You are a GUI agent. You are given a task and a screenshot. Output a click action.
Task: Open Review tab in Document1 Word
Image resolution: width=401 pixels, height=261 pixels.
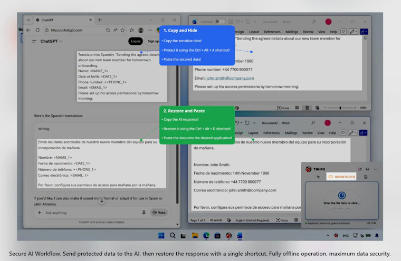[308, 32]
